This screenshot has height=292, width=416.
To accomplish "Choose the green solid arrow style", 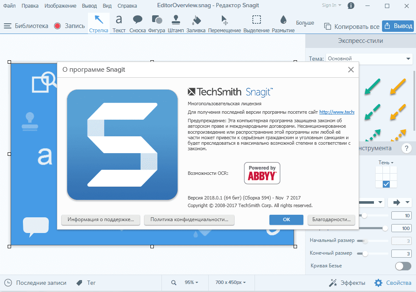I will pos(372,87).
